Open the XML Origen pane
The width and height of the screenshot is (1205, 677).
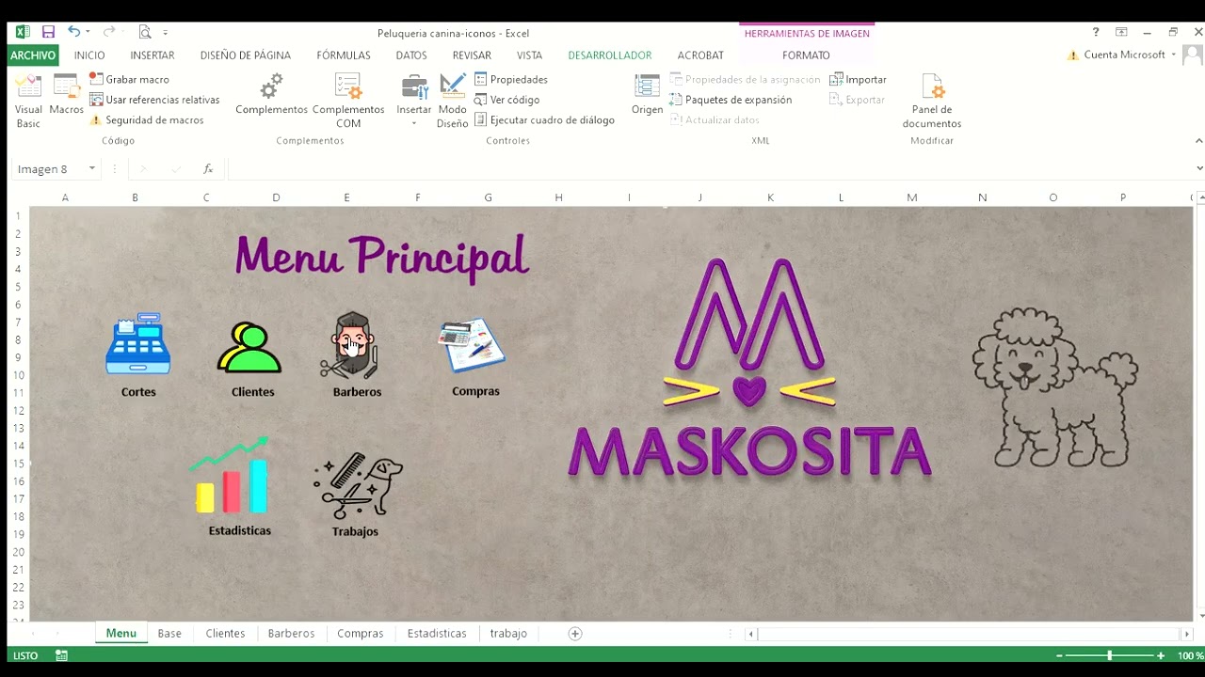647,96
